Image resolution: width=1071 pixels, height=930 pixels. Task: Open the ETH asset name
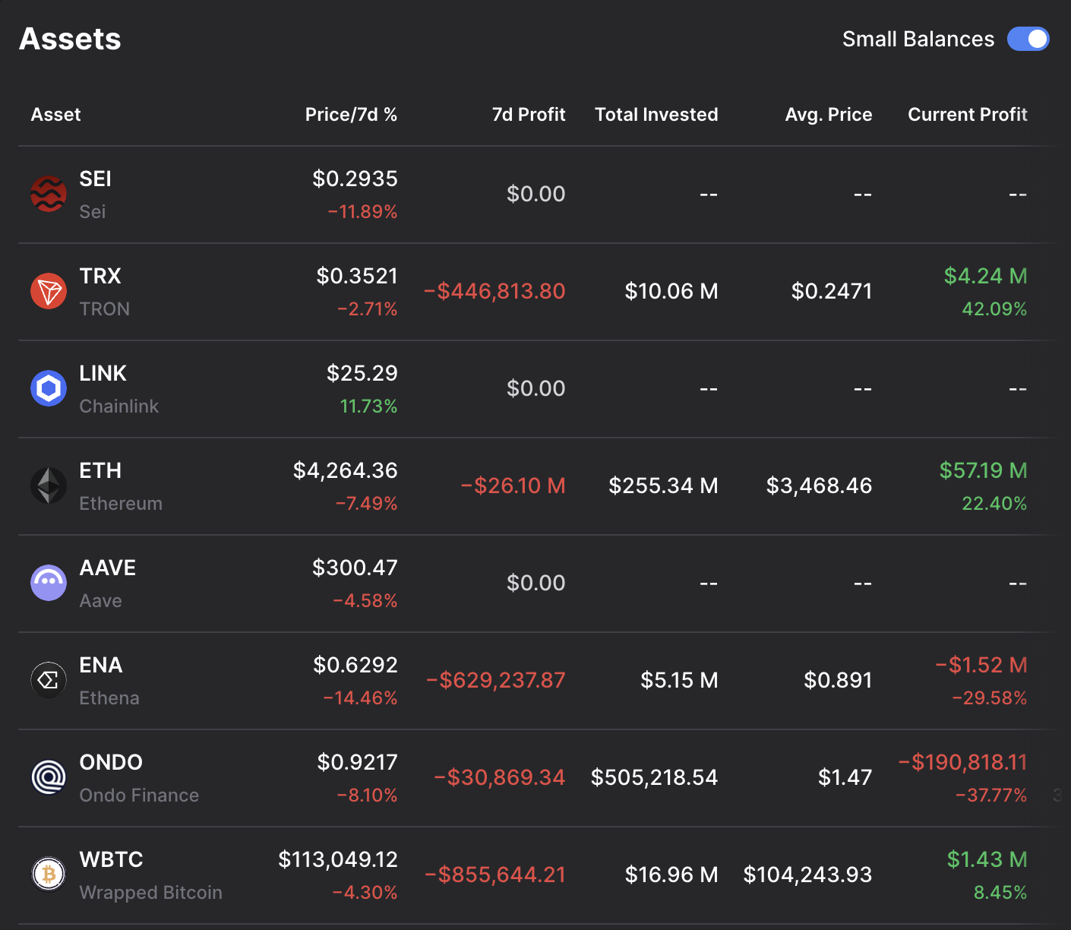[x=100, y=471]
